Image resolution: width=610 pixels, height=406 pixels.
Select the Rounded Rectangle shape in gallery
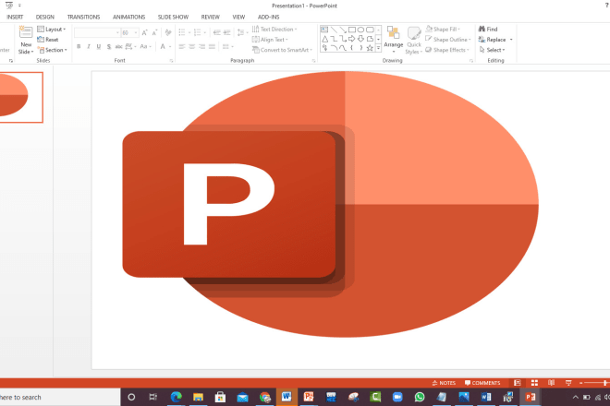[370, 30]
